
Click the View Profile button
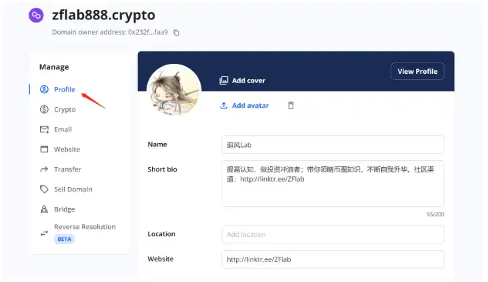[x=417, y=71]
